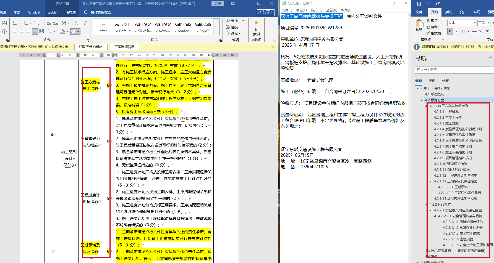Decrease paragraph indent in left Word
The image size is (494, 263).
click(x=49, y=23)
